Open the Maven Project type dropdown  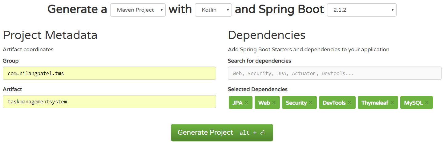click(x=138, y=10)
